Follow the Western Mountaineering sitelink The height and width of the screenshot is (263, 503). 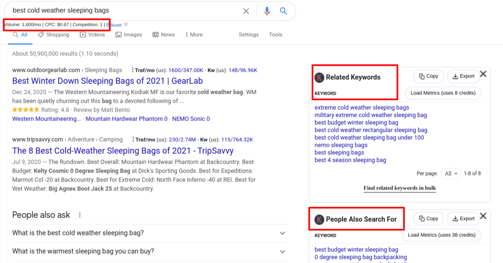pyautogui.click(x=46, y=119)
